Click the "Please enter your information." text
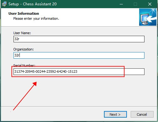The height and width of the screenshot is (122, 158). [36, 19]
